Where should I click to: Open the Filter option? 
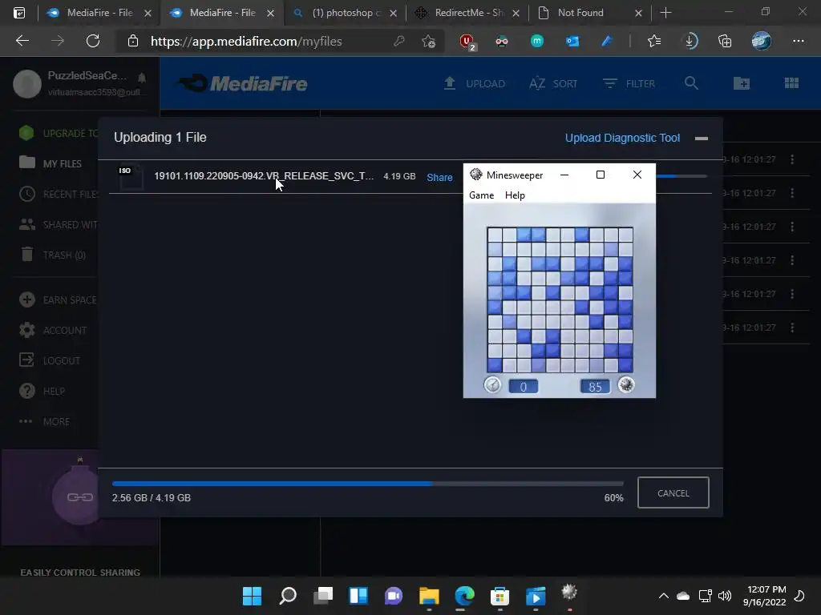coord(629,83)
